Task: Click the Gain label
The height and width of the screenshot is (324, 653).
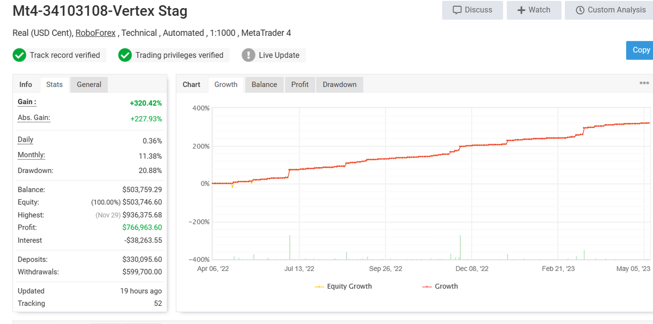Action: [27, 102]
